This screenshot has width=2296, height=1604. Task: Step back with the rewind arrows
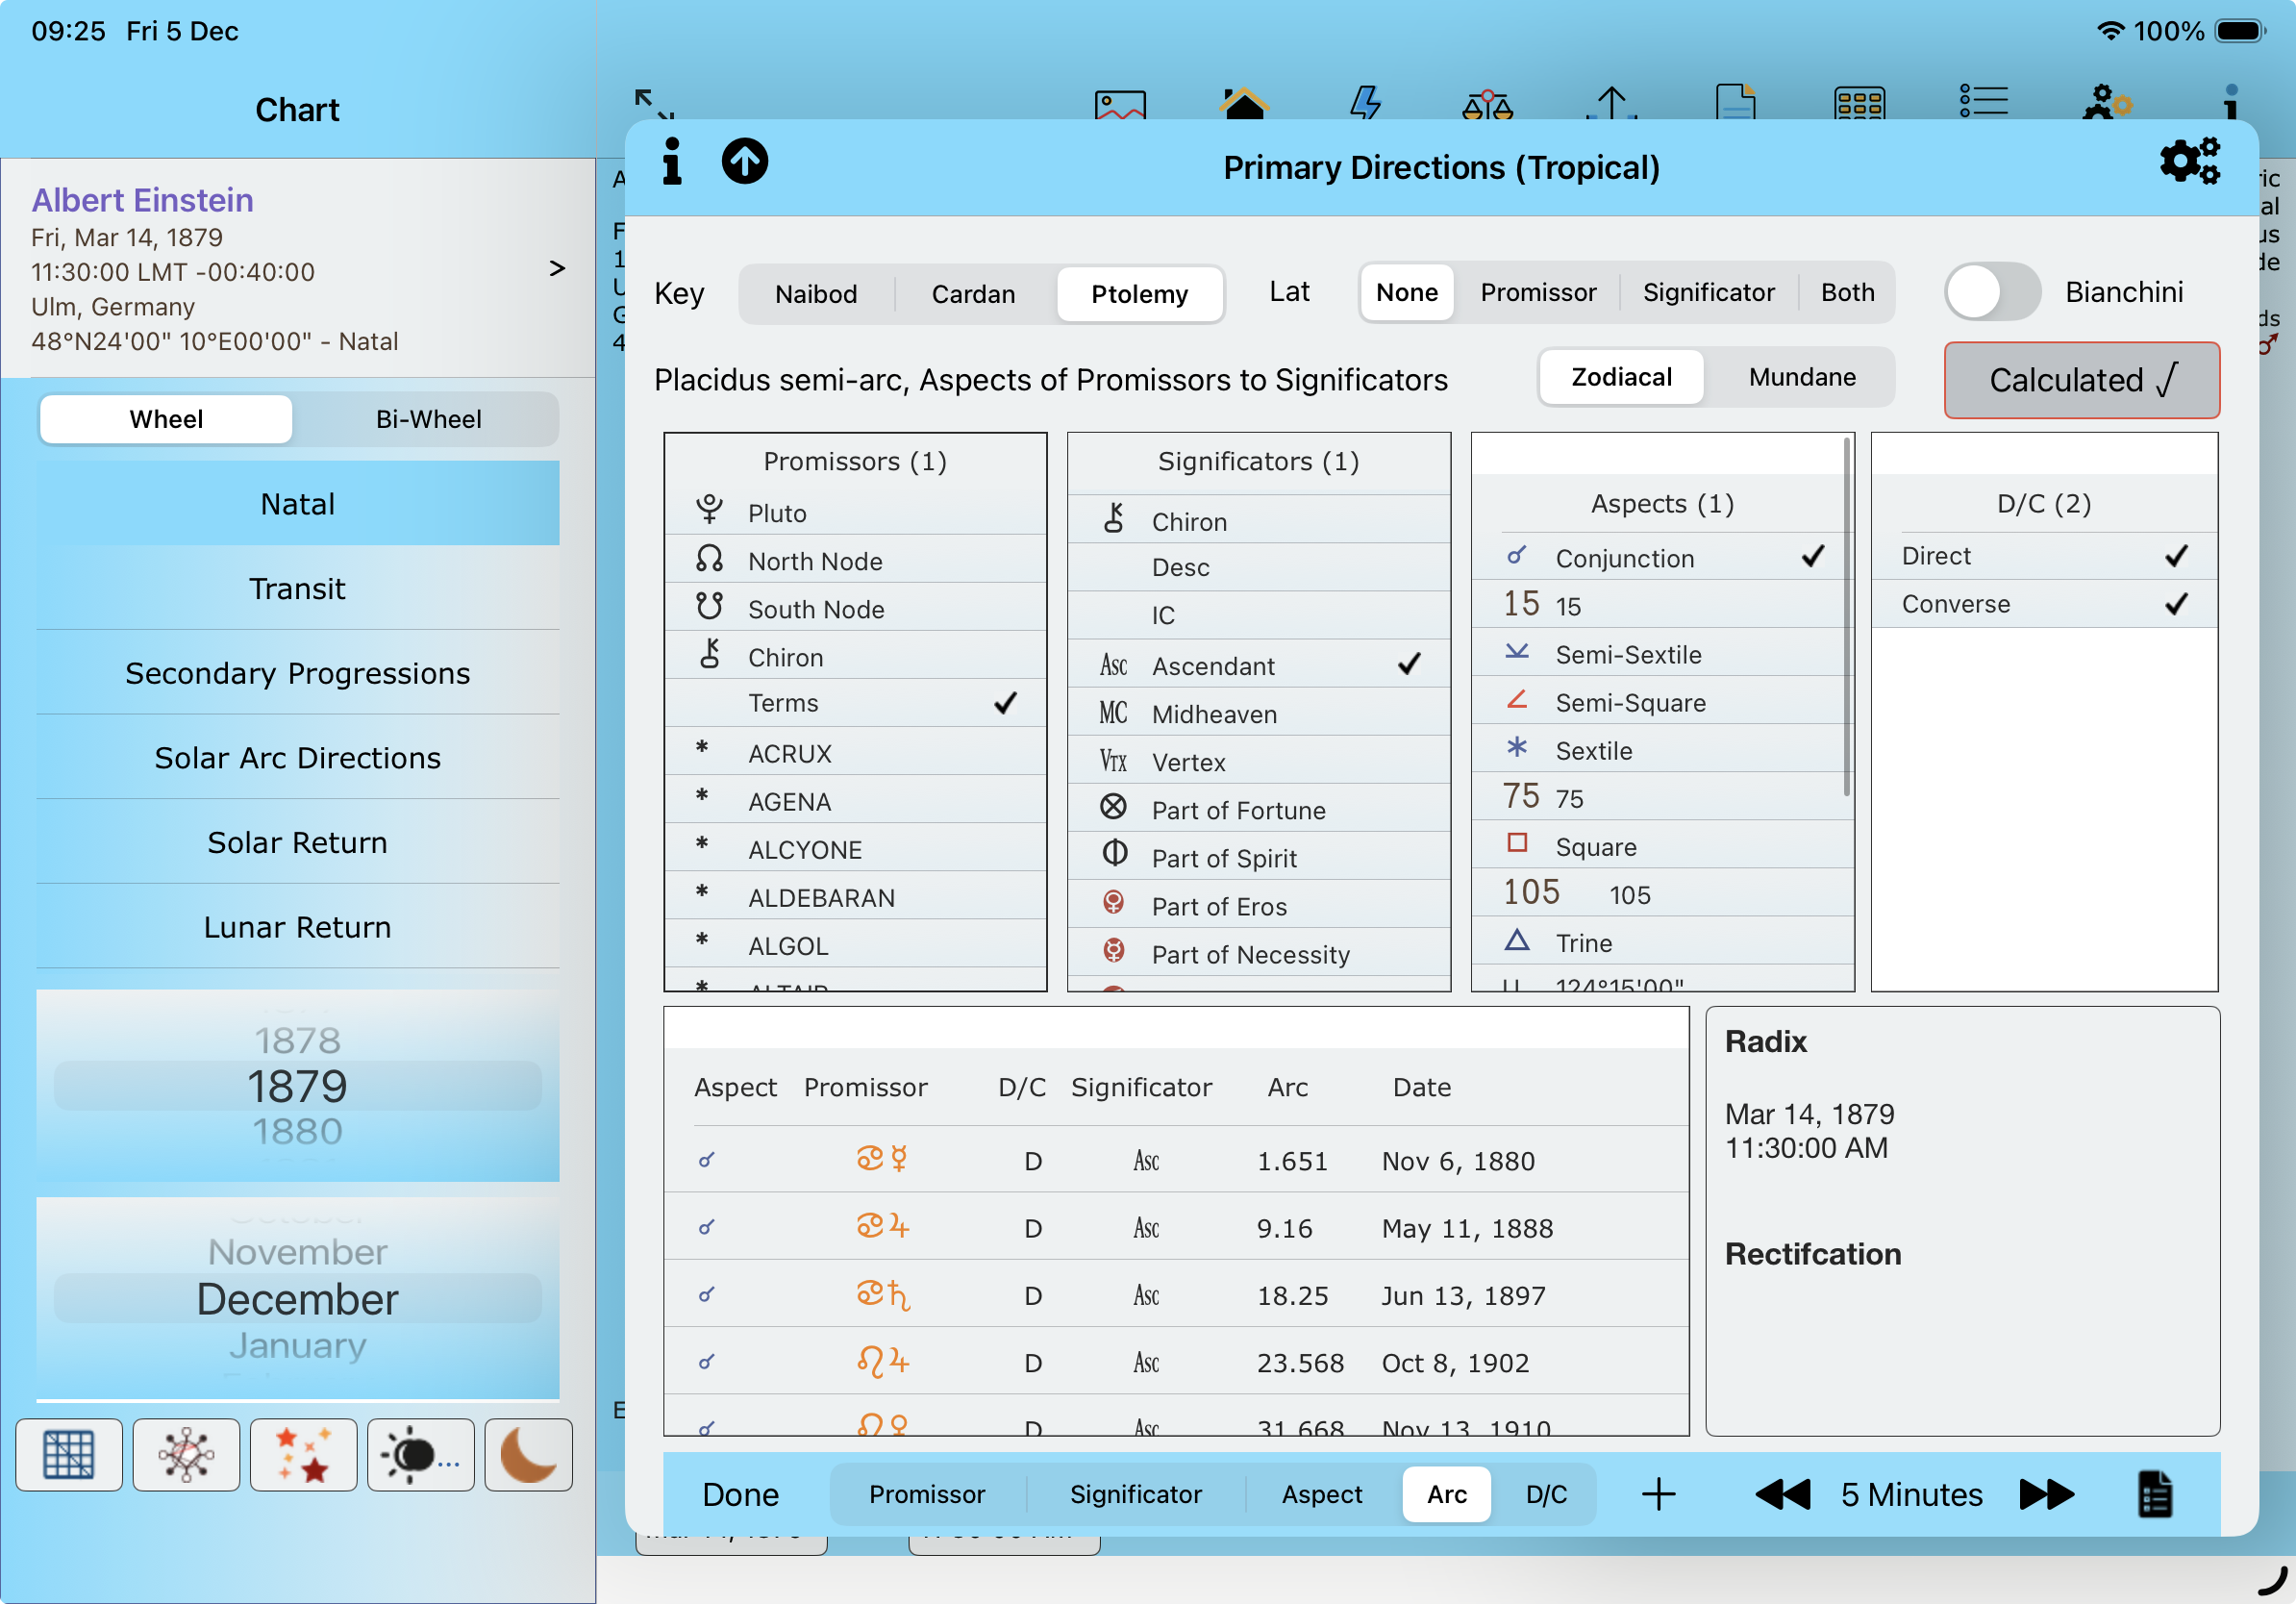(x=1782, y=1494)
